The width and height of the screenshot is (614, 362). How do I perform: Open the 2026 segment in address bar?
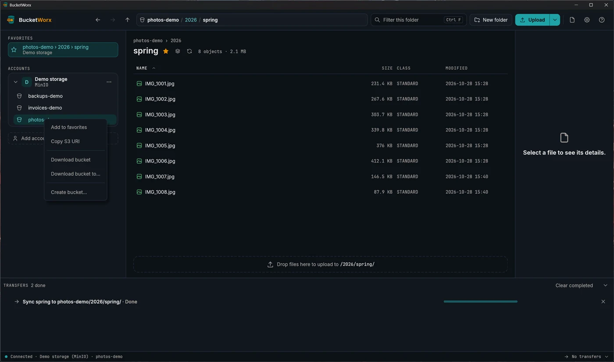click(x=191, y=20)
